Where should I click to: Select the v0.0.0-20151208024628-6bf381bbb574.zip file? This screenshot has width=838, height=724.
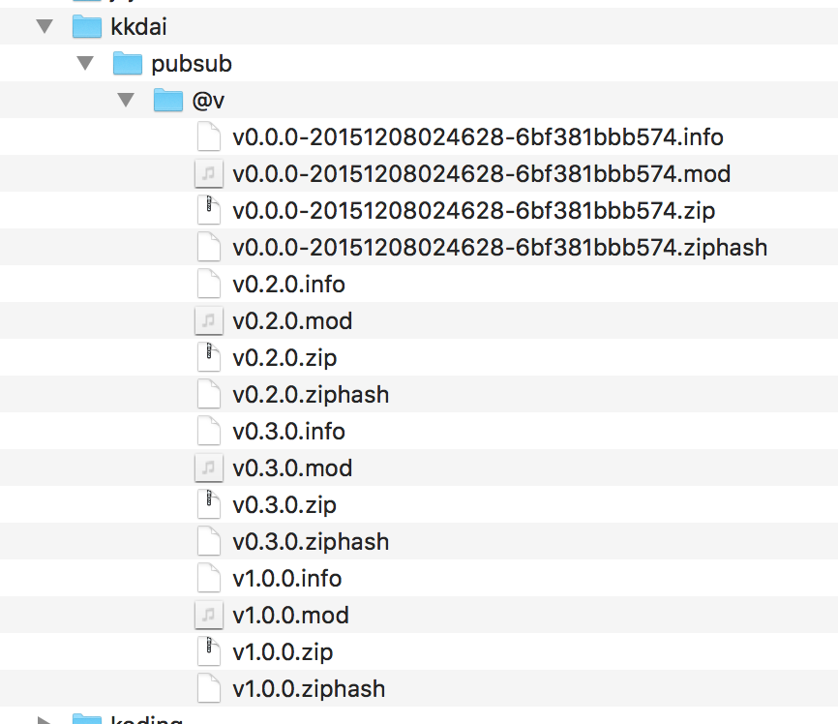473,211
